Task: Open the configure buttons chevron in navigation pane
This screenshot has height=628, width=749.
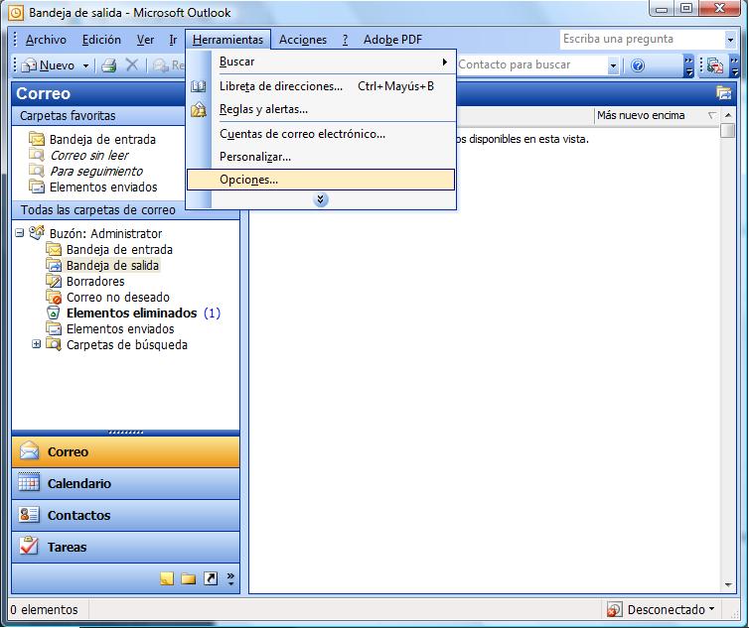Action: 230,578
